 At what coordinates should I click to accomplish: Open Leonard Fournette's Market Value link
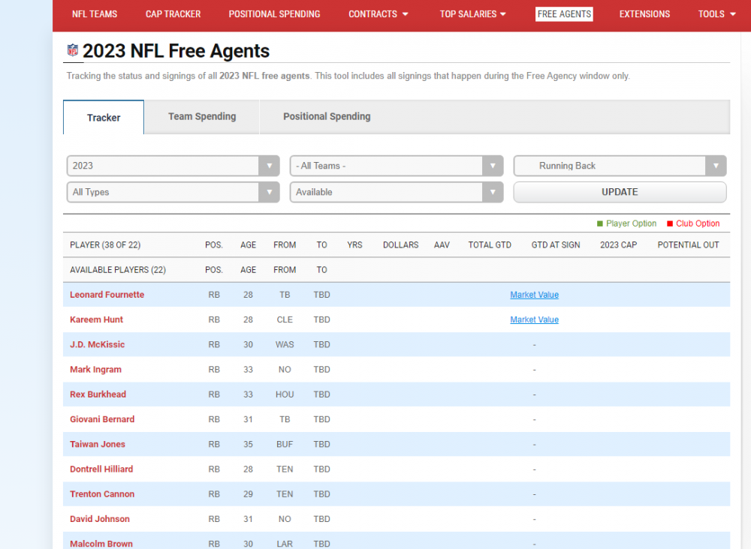(x=534, y=295)
